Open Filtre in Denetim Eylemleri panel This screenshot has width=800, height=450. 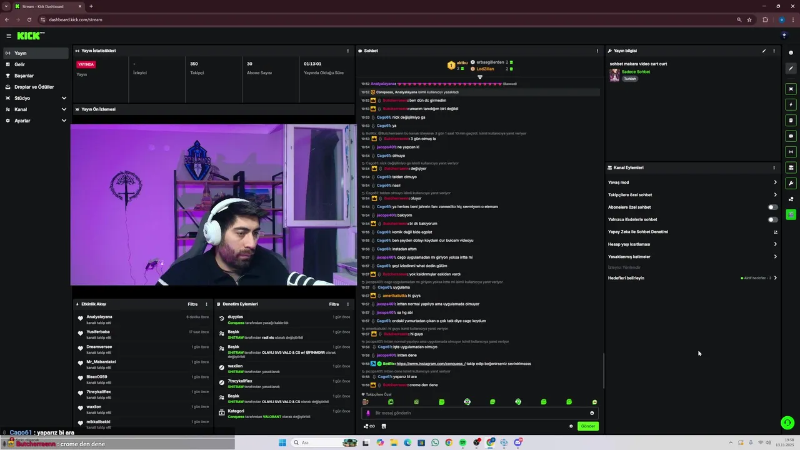pyautogui.click(x=334, y=304)
